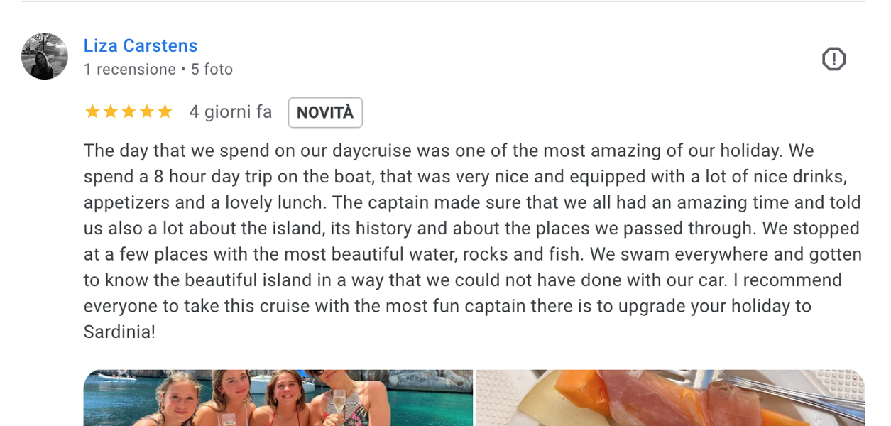Select the third rating star

click(129, 112)
